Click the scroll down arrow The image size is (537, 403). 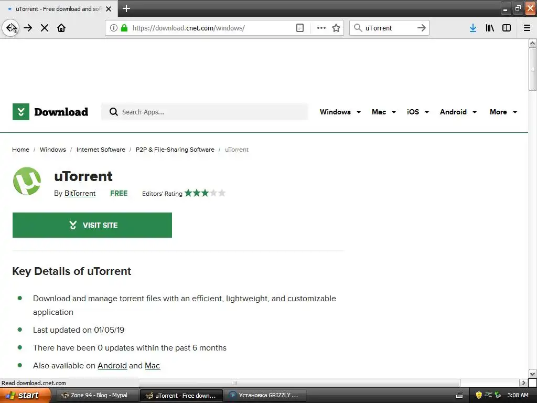pyautogui.click(x=532, y=374)
